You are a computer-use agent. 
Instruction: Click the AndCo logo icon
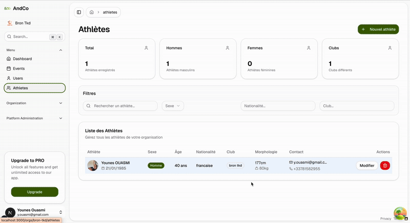(x=7, y=9)
